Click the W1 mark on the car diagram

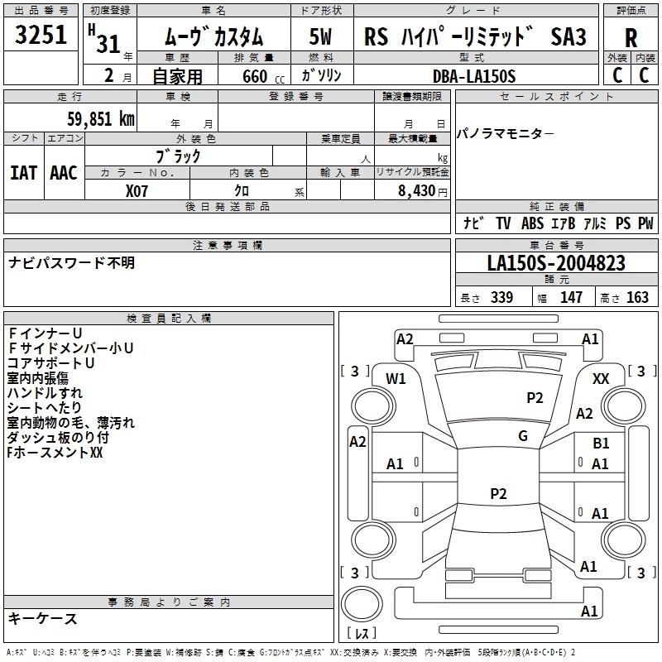396,379
